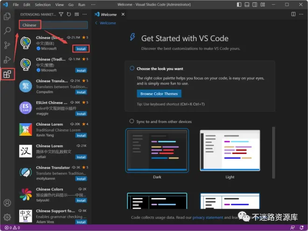Install Chinese Translation by Compulim
The width and height of the screenshot is (308, 231).
point(81,92)
